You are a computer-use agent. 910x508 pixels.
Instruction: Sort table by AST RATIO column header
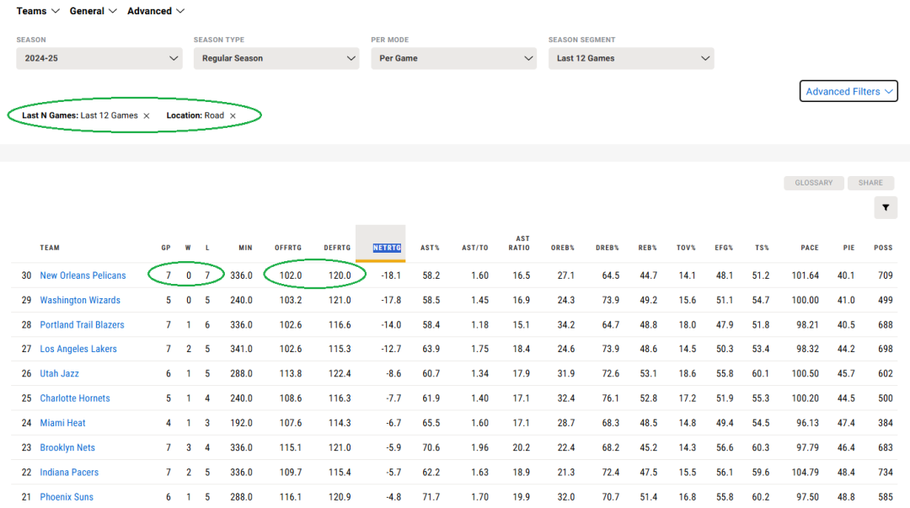click(519, 243)
